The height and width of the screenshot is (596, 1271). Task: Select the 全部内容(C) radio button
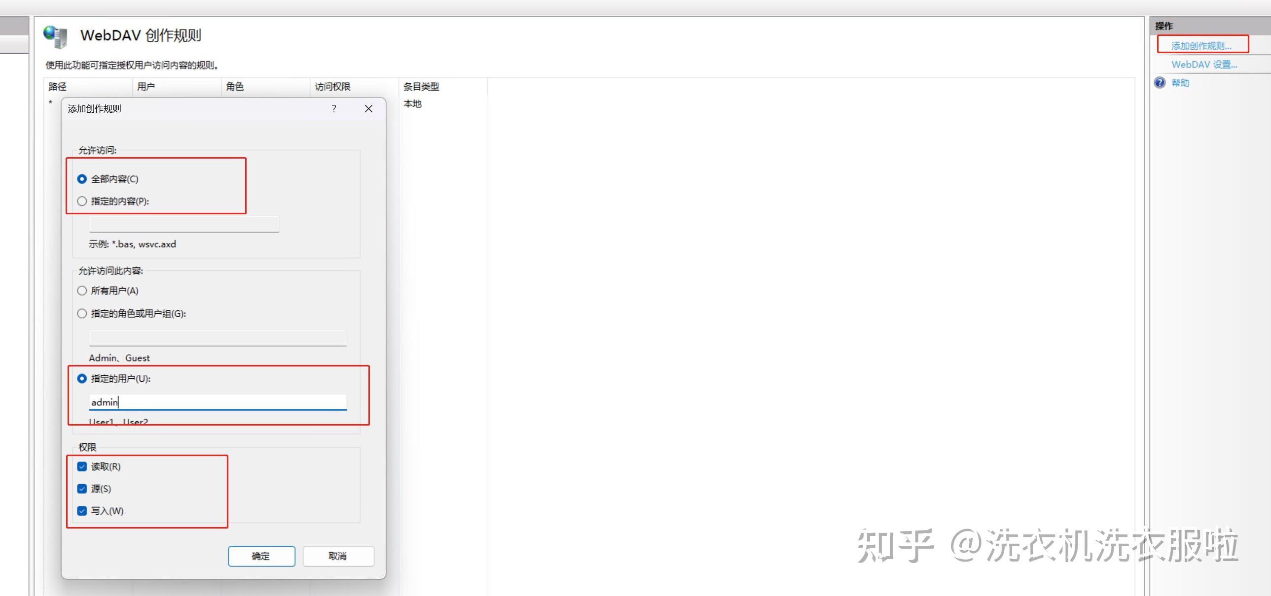coord(82,179)
